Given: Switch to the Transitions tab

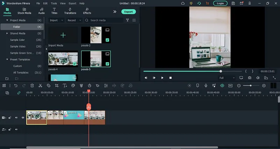Looking at the screenshot, I should [x=70, y=11].
